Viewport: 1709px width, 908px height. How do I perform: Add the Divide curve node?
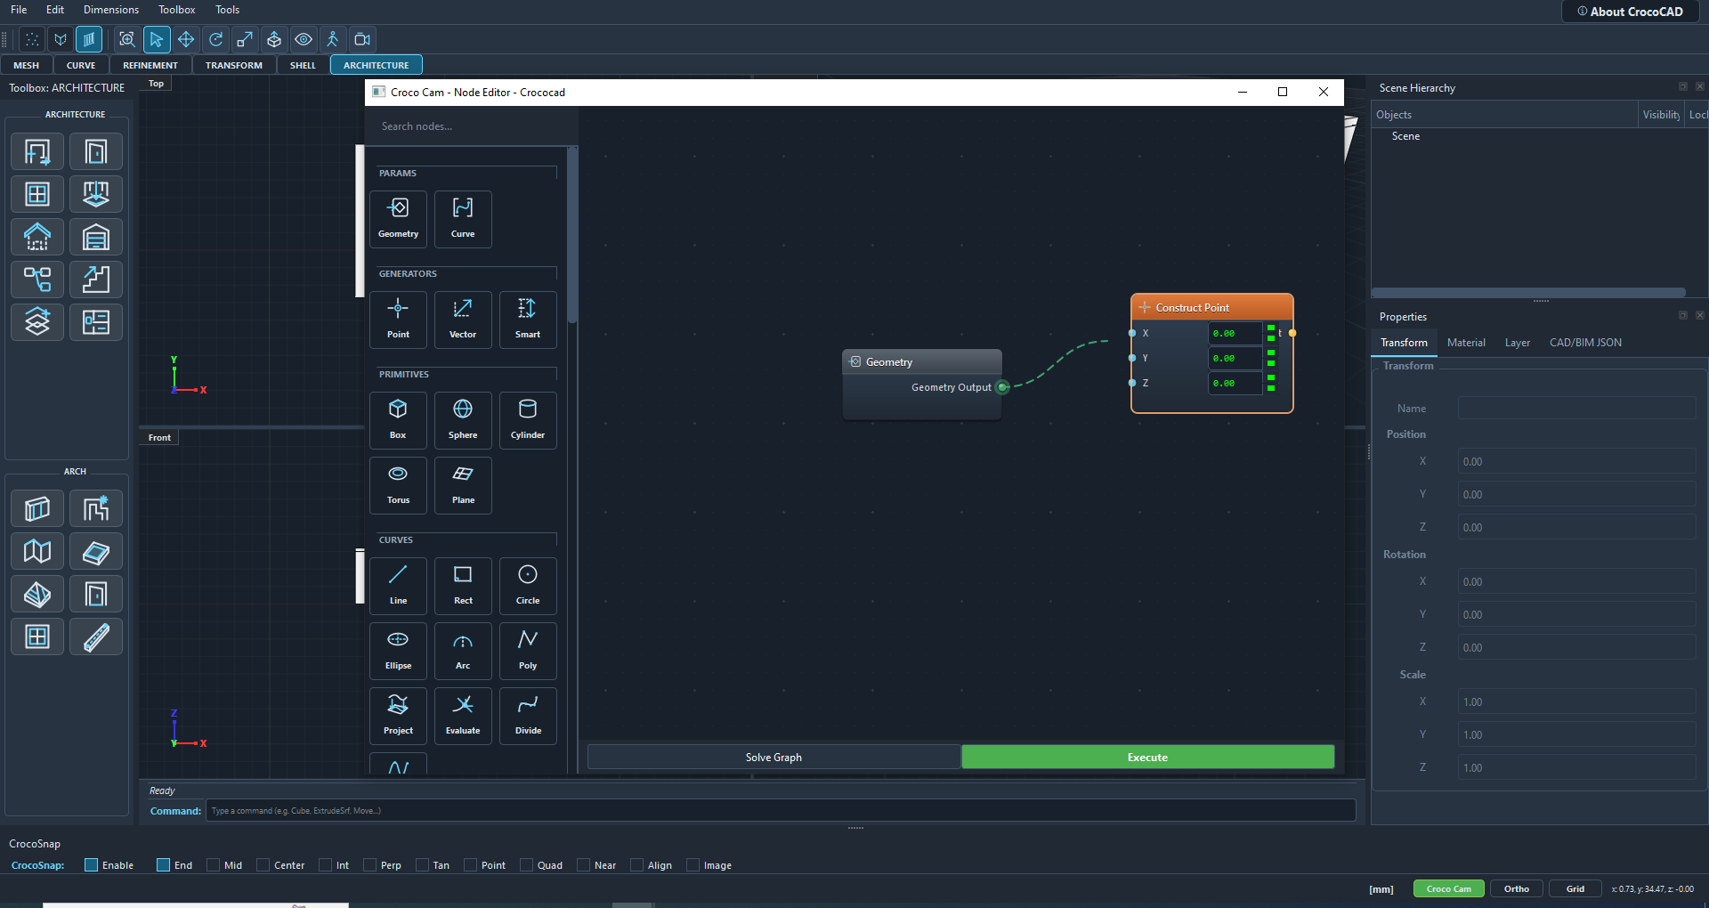pos(528,716)
